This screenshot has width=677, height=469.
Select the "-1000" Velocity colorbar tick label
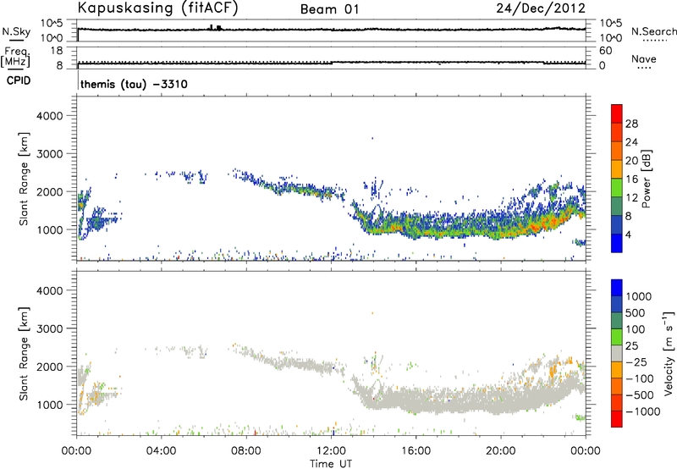(x=643, y=411)
